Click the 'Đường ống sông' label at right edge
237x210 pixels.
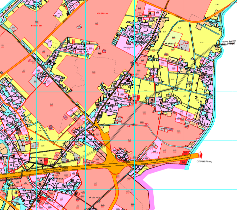228,42
